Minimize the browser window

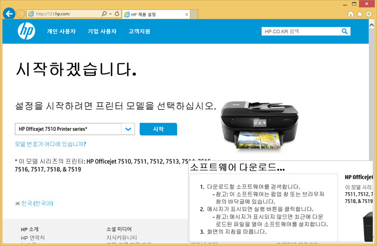pos(345,4)
